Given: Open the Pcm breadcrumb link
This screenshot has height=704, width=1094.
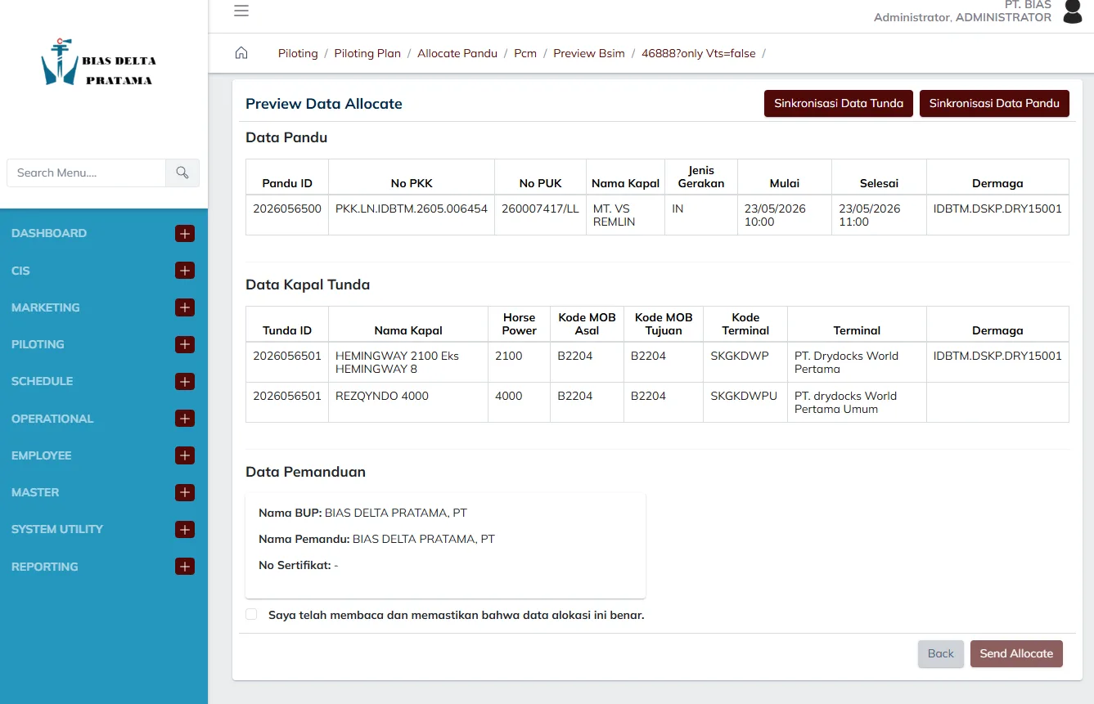Looking at the screenshot, I should tap(525, 53).
